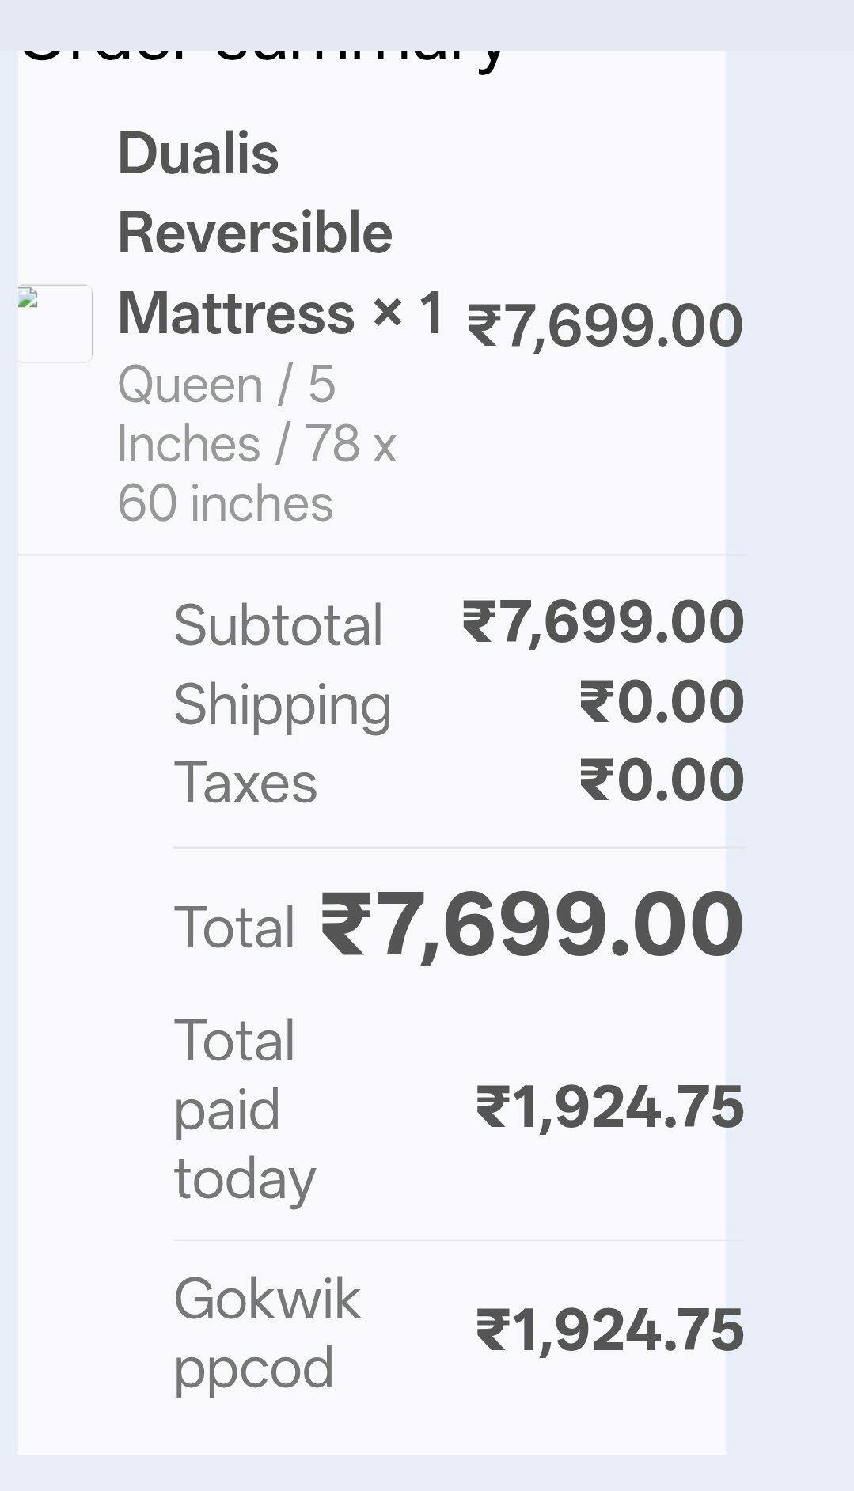This screenshot has height=1491, width=854.
Task: Click the Dualis Reversible Mattress product name
Action: click(x=254, y=233)
